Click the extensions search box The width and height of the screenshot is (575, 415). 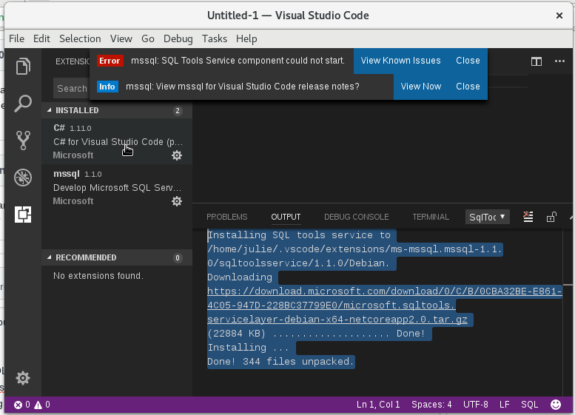72,88
